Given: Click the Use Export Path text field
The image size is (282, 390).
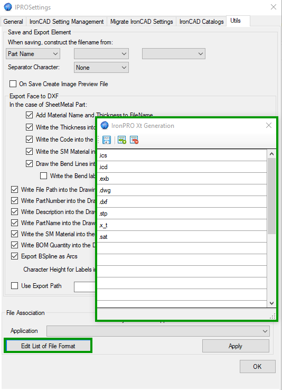Looking at the screenshot, I should [x=84, y=287].
